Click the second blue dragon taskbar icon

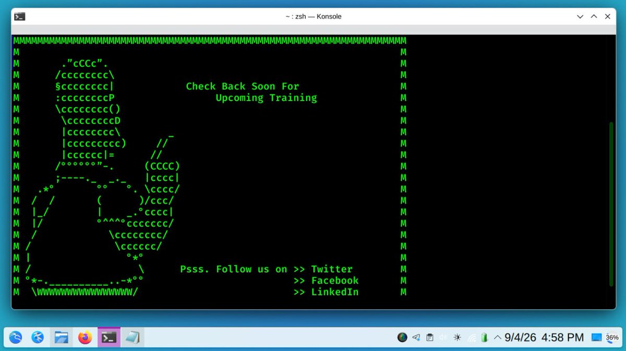click(x=38, y=338)
